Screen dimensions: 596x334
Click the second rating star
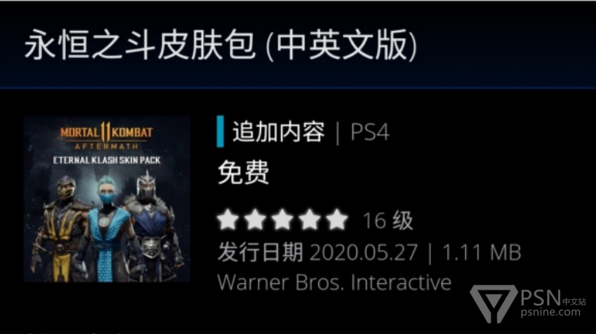[255, 219]
